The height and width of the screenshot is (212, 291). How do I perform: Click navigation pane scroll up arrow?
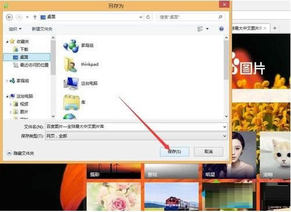[53, 38]
